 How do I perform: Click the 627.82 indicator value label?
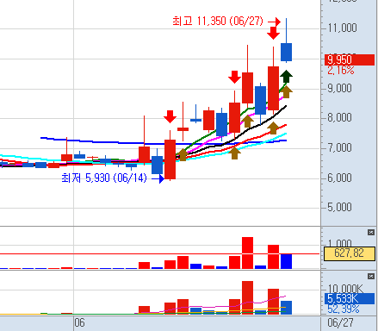point(350,253)
